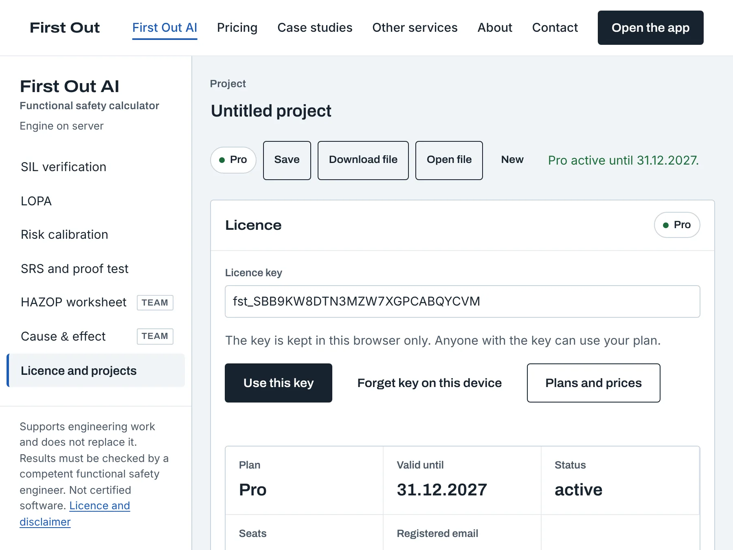
Task: Save the project
Action: point(287,160)
